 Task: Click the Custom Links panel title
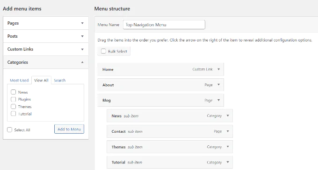coord(20,49)
